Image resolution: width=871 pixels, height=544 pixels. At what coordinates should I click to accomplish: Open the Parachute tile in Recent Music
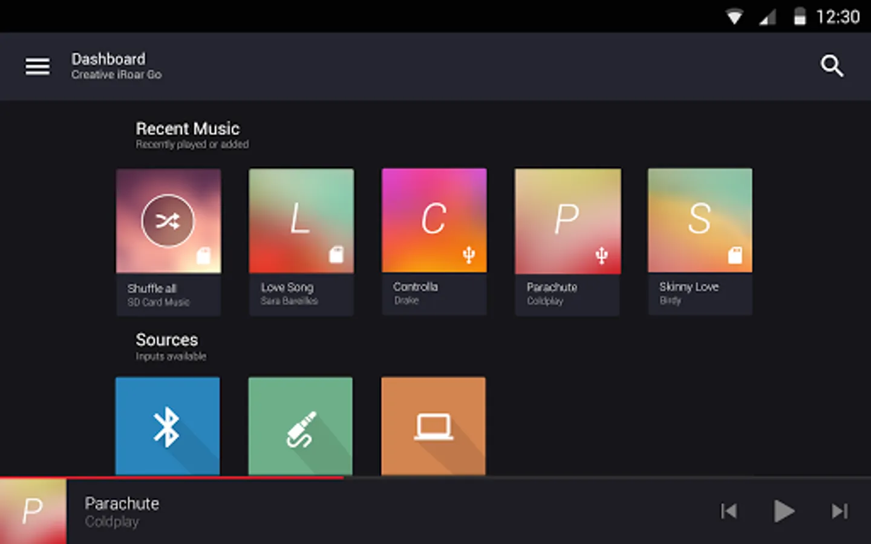tap(567, 242)
